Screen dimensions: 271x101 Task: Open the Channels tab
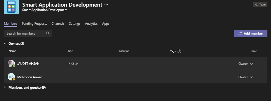(58, 24)
